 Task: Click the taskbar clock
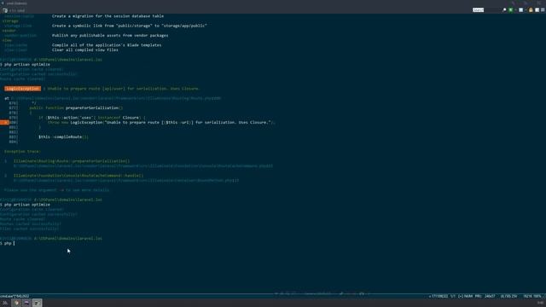pos(540,303)
